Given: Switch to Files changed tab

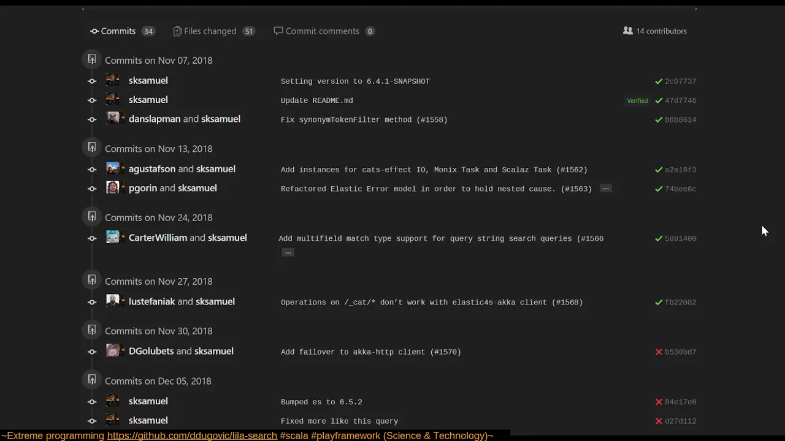Looking at the screenshot, I should click(213, 31).
